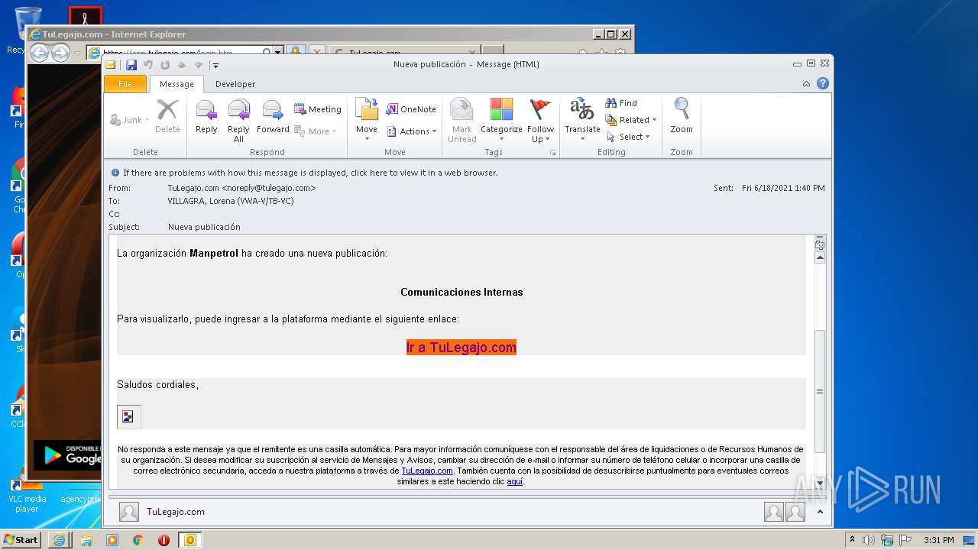Open the Translate menu

pos(582,120)
